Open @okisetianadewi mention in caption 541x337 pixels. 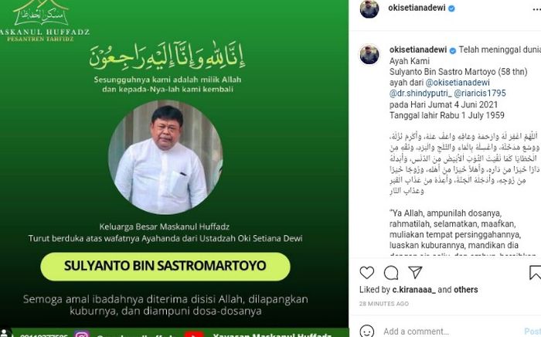click(x=458, y=83)
